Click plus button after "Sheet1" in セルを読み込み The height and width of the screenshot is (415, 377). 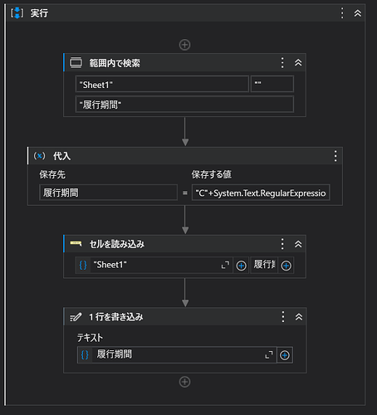click(x=241, y=266)
